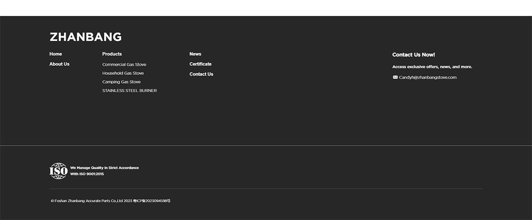Click the envelope icon beside the email
The width and height of the screenshot is (532, 220).
point(395,77)
